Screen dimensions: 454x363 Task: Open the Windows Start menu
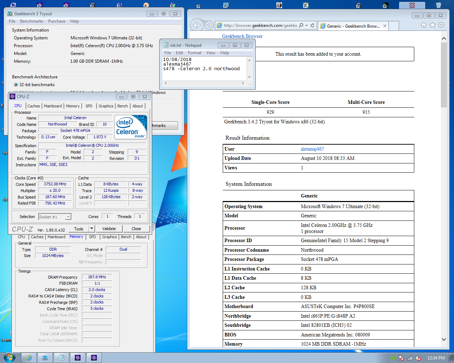click(x=10, y=357)
